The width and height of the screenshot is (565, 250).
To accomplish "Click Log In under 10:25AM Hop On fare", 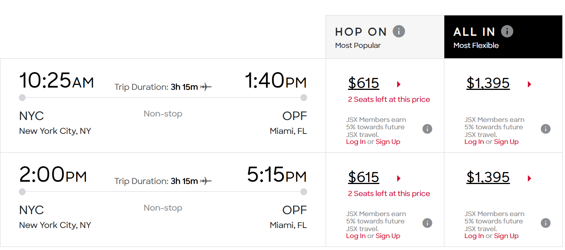I will 356,142.
